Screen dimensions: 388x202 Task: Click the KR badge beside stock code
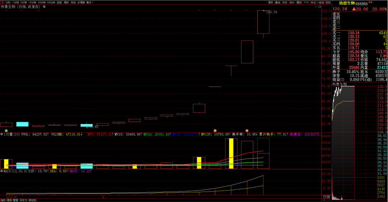[370, 2]
